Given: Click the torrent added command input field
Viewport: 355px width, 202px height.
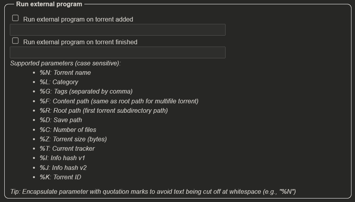Looking at the screenshot, I should 118,30.
